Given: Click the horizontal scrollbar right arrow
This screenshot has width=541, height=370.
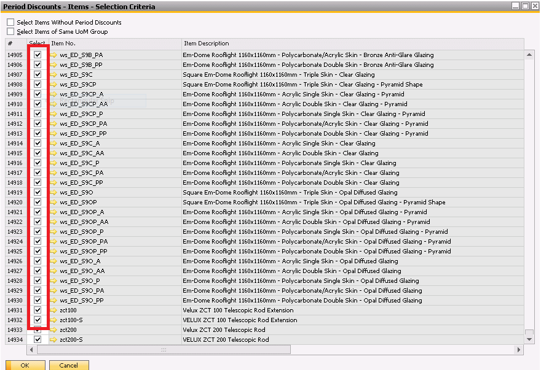Looking at the screenshot, I should coord(519,350).
